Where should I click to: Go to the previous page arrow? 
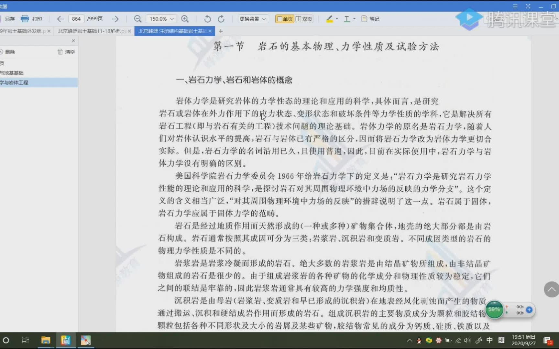[x=60, y=19]
